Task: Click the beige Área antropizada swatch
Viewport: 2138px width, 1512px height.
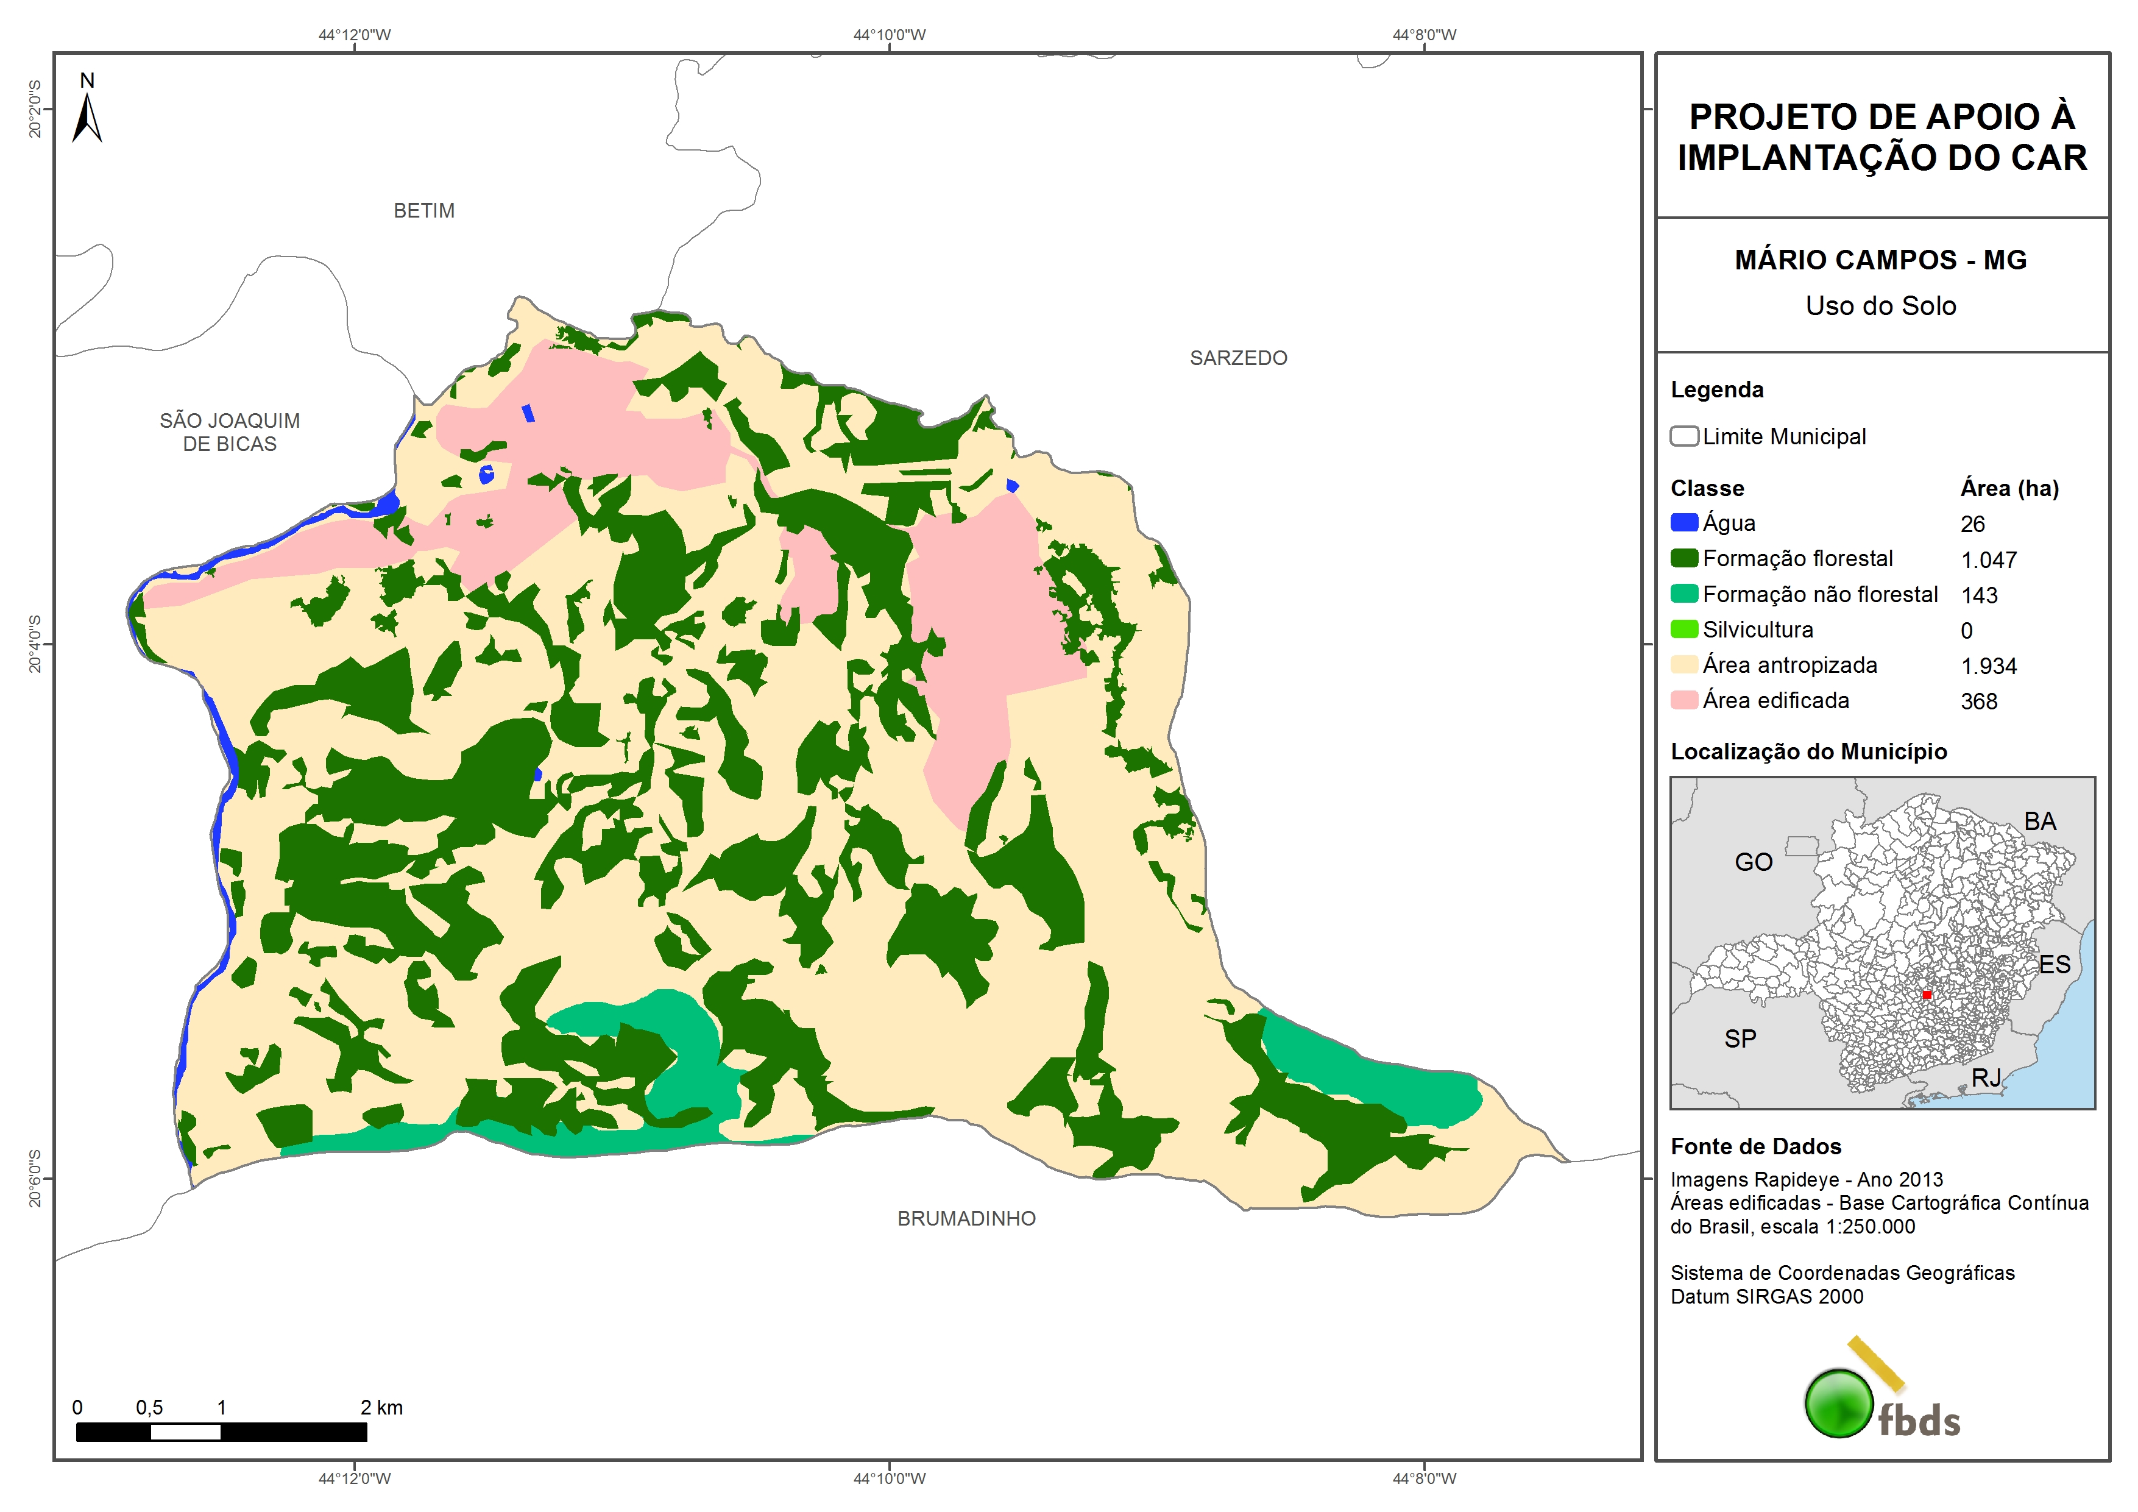Action: coord(1683,664)
